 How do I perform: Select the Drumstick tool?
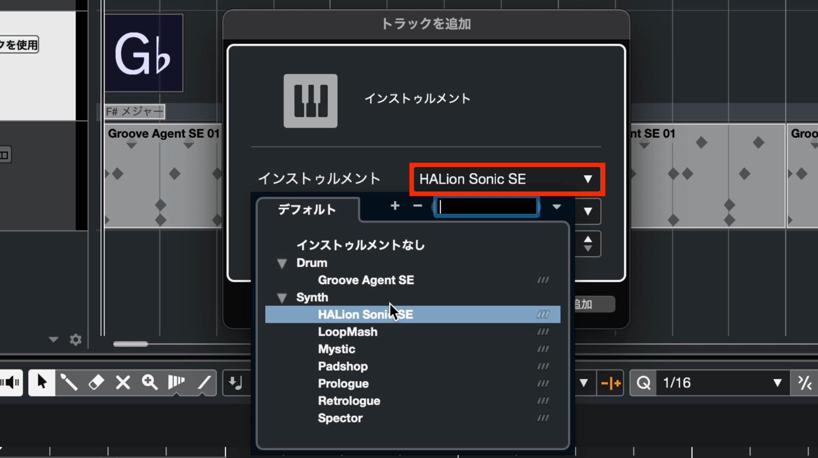176,382
